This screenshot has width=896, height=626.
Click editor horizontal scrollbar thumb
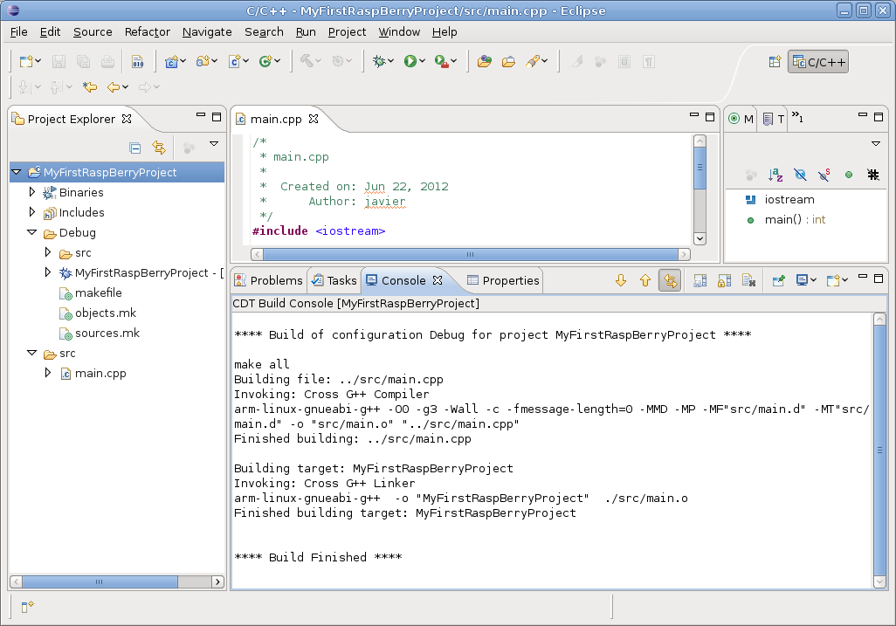coord(471,254)
